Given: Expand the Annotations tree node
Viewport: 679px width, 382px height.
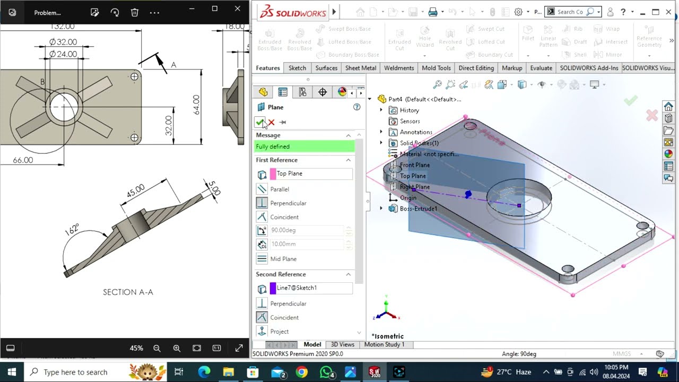Looking at the screenshot, I should click(381, 132).
